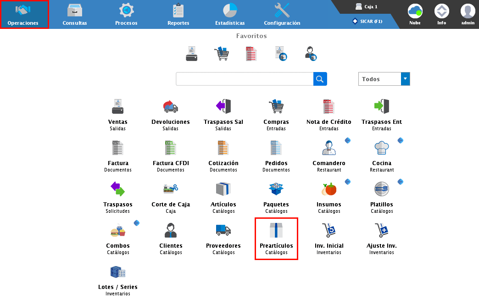Switch to the Consultas tab

74,14
